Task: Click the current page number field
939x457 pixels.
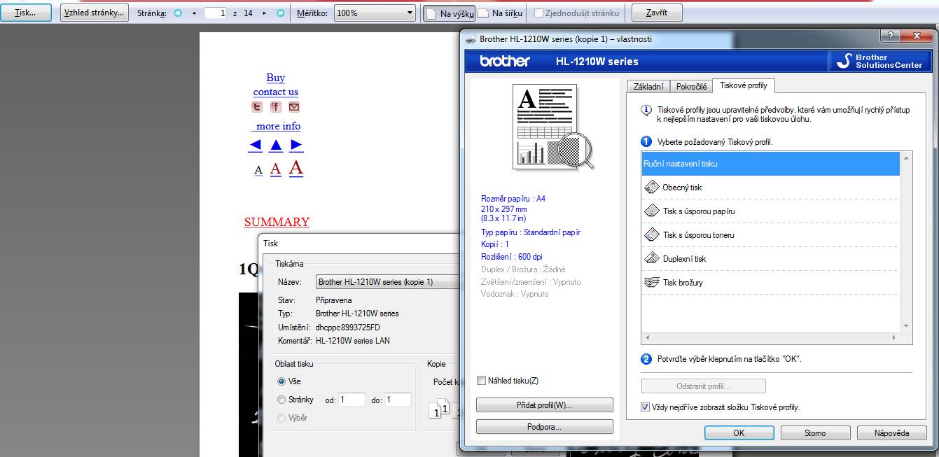Action: pyautogui.click(x=216, y=13)
